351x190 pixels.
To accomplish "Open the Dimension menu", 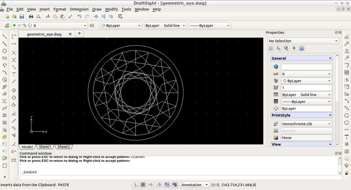I will (x=79, y=9).
